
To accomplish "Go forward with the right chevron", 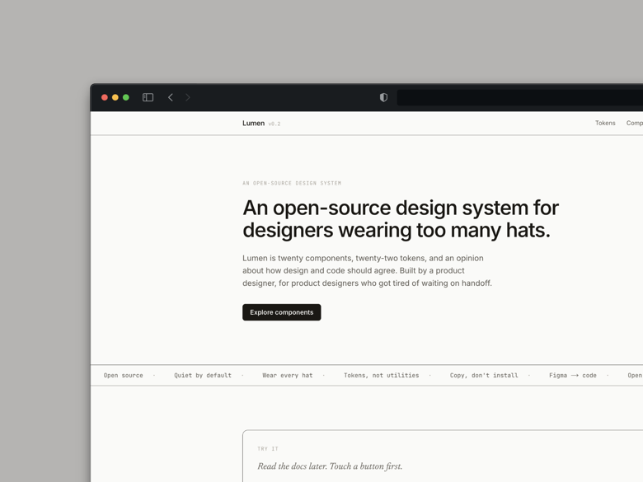I will [188, 97].
